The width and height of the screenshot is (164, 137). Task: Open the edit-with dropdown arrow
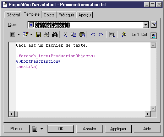click(x=31, y=35)
